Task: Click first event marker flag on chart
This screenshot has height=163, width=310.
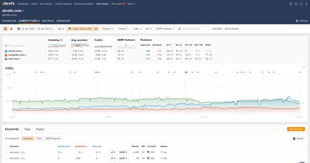Action: point(15,72)
